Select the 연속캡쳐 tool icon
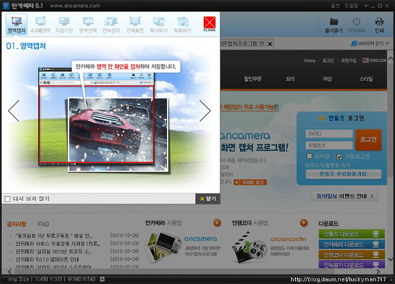 pyautogui.click(x=111, y=25)
